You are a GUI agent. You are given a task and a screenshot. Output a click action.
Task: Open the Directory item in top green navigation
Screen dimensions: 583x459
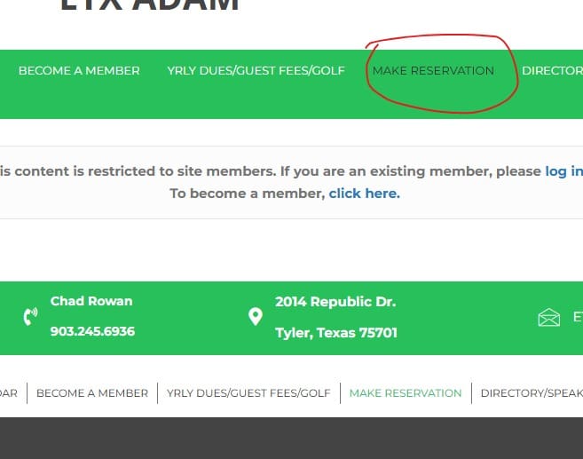tap(552, 71)
